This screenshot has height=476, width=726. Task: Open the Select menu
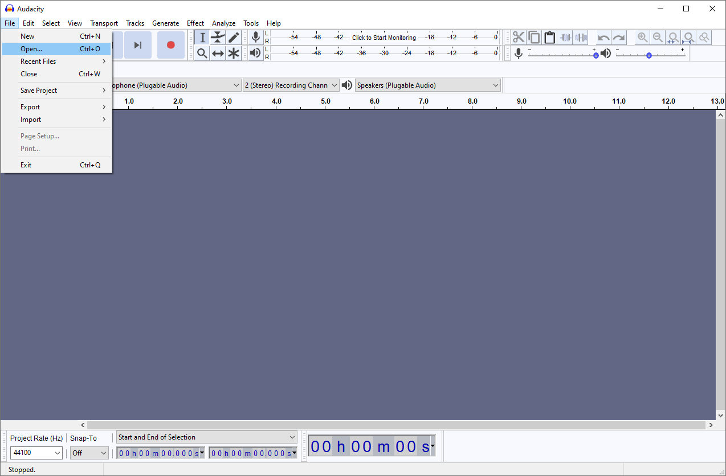coord(51,23)
